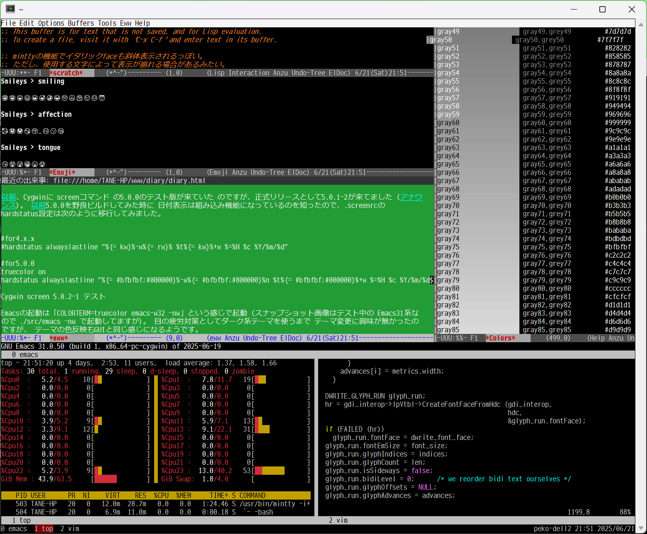Switch to '2 vim' in screen hardstatus line
The height and width of the screenshot is (534, 647).
[70, 529]
